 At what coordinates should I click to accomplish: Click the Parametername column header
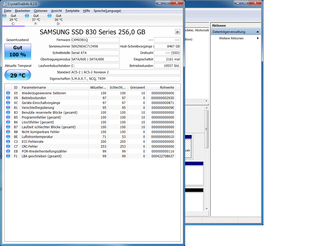(54, 87)
